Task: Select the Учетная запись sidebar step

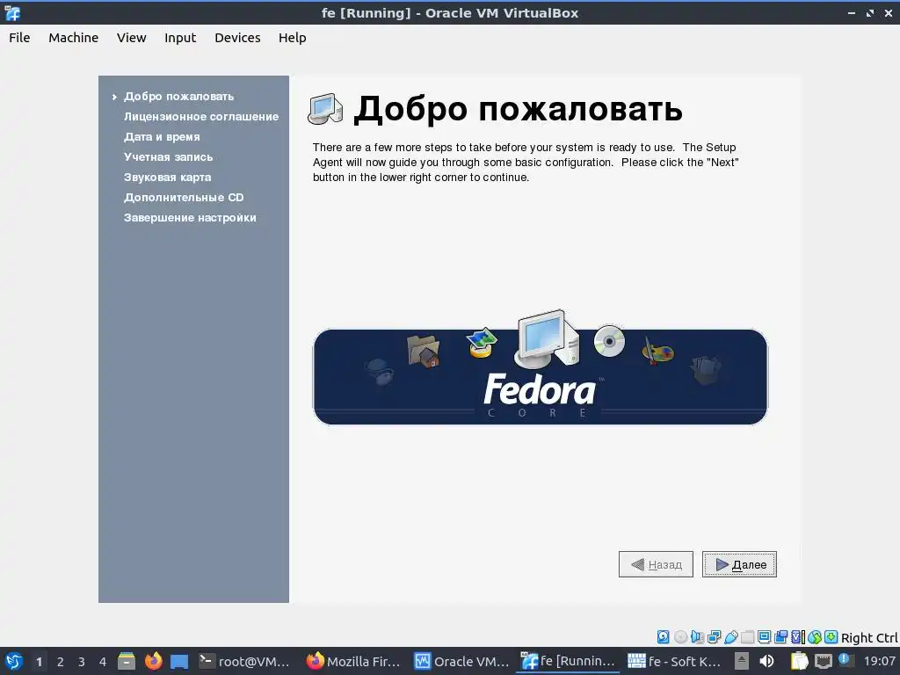Action: coord(168,156)
